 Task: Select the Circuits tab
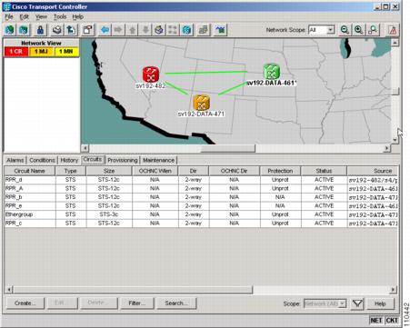(93, 159)
